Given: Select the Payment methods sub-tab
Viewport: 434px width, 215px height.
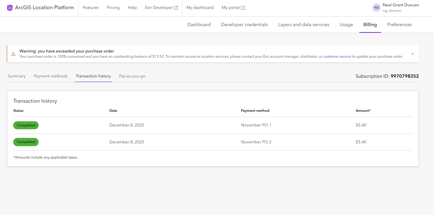Looking at the screenshot, I should 51,76.
